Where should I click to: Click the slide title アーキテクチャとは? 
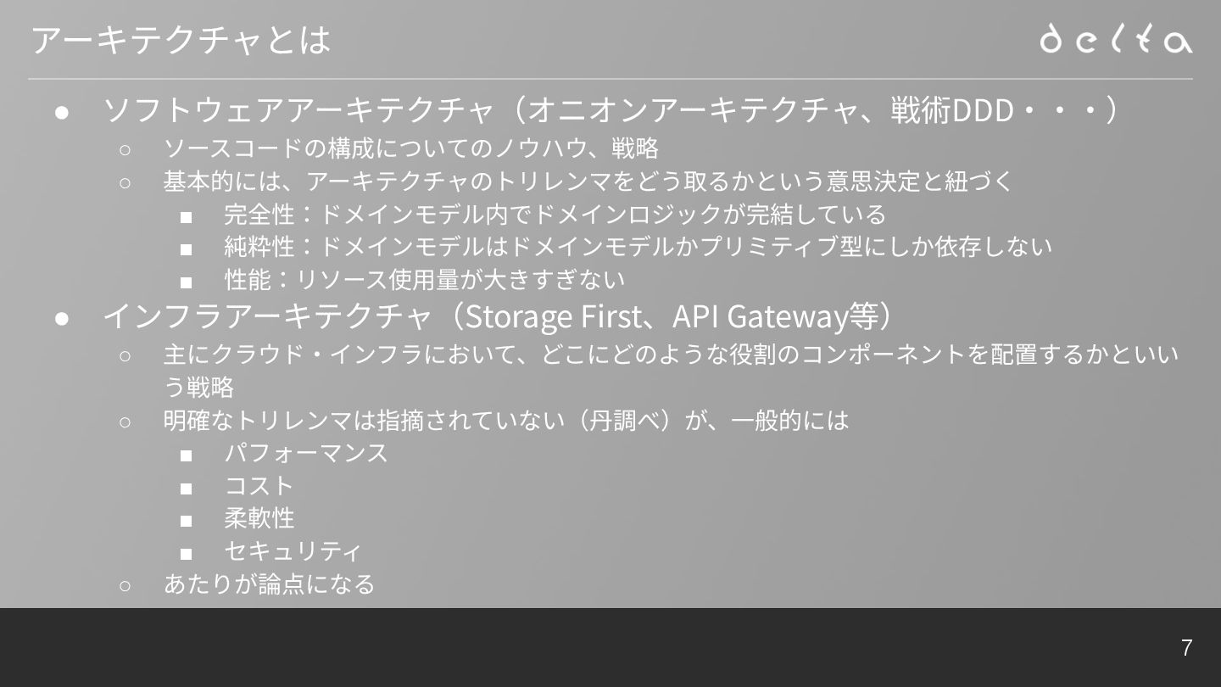pyautogui.click(x=180, y=40)
